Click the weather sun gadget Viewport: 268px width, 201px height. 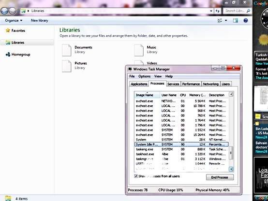point(263,40)
